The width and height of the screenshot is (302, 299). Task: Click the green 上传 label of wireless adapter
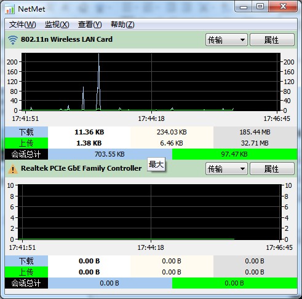[x=26, y=143]
